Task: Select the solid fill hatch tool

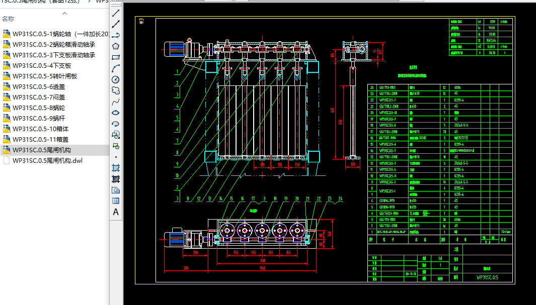Action: [115, 178]
